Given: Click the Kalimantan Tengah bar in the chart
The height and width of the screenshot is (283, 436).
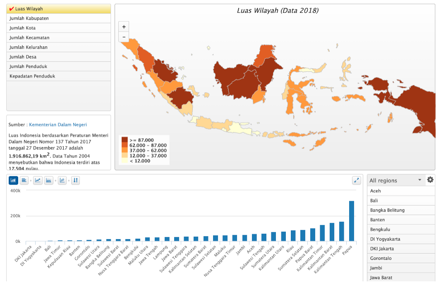Looking at the screenshot, I should tap(342, 231).
